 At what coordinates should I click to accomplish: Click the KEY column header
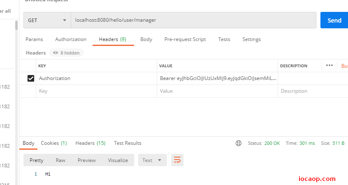point(42,66)
